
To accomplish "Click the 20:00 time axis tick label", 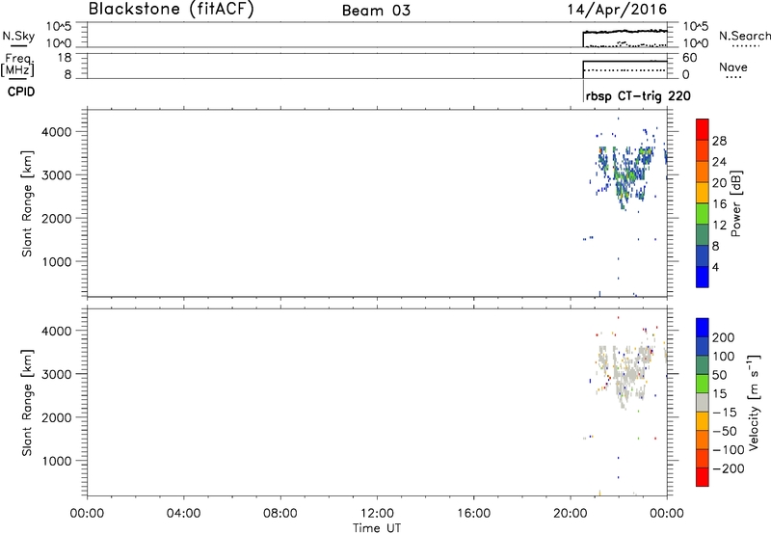I will tap(571, 514).
